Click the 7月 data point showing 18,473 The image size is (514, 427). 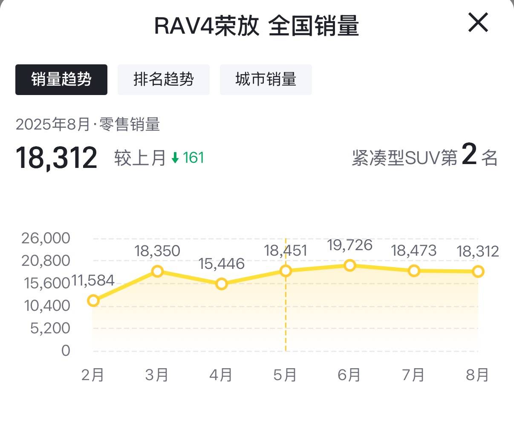414,270
